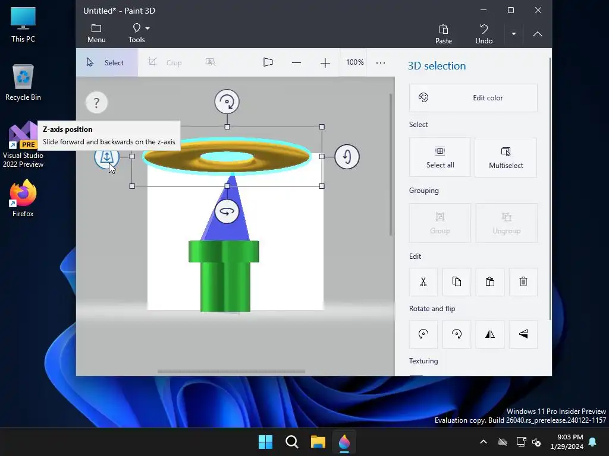The width and height of the screenshot is (609, 456).
Task: Copy the selected 3D object
Action: (x=457, y=282)
